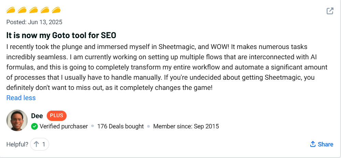Upvote the review as helpful
Screen dimensions: 341x158
point(40,144)
